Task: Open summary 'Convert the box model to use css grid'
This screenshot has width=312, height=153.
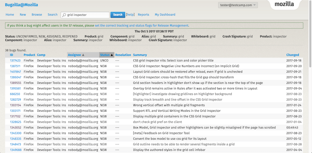Action: pos(170,139)
